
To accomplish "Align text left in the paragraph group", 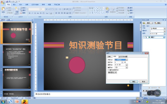I will pyautogui.click(x=56, y=13).
